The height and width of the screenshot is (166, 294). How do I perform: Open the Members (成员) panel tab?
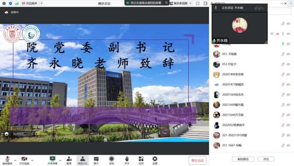coord(83,160)
